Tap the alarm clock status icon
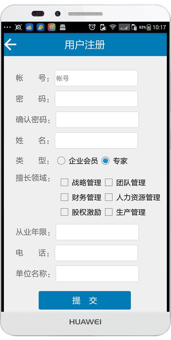171x340 pixels. click(x=92, y=27)
